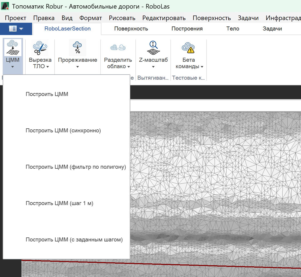
Task: Pick Построить ЦММ (с заданным шагом)
Action: [74, 240]
